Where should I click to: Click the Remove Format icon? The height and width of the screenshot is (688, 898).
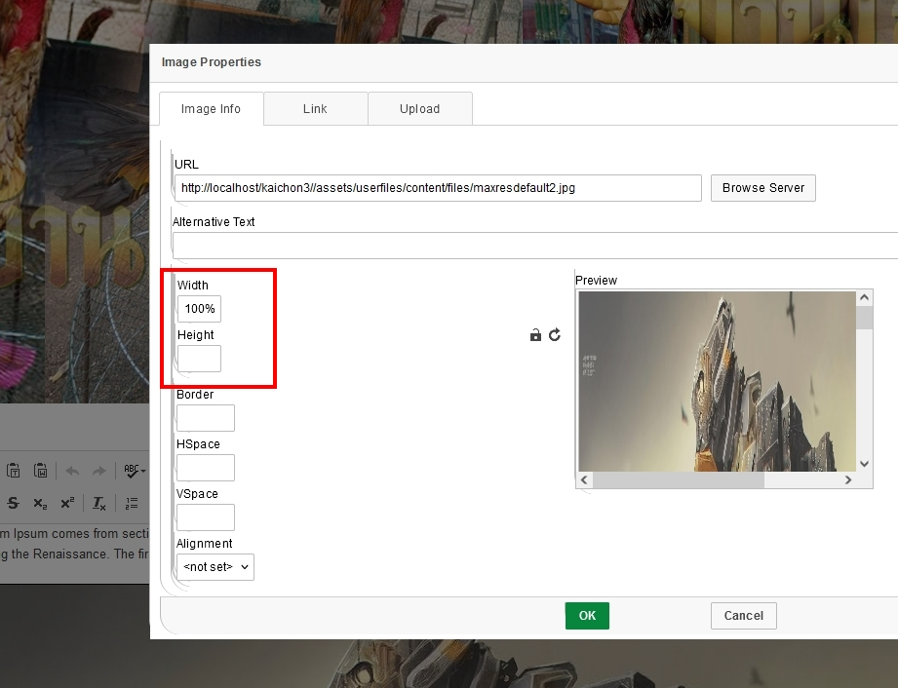click(99, 504)
